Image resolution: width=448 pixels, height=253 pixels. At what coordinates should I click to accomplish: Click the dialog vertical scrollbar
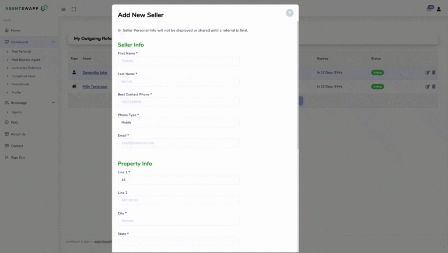pyautogui.click(x=297, y=84)
